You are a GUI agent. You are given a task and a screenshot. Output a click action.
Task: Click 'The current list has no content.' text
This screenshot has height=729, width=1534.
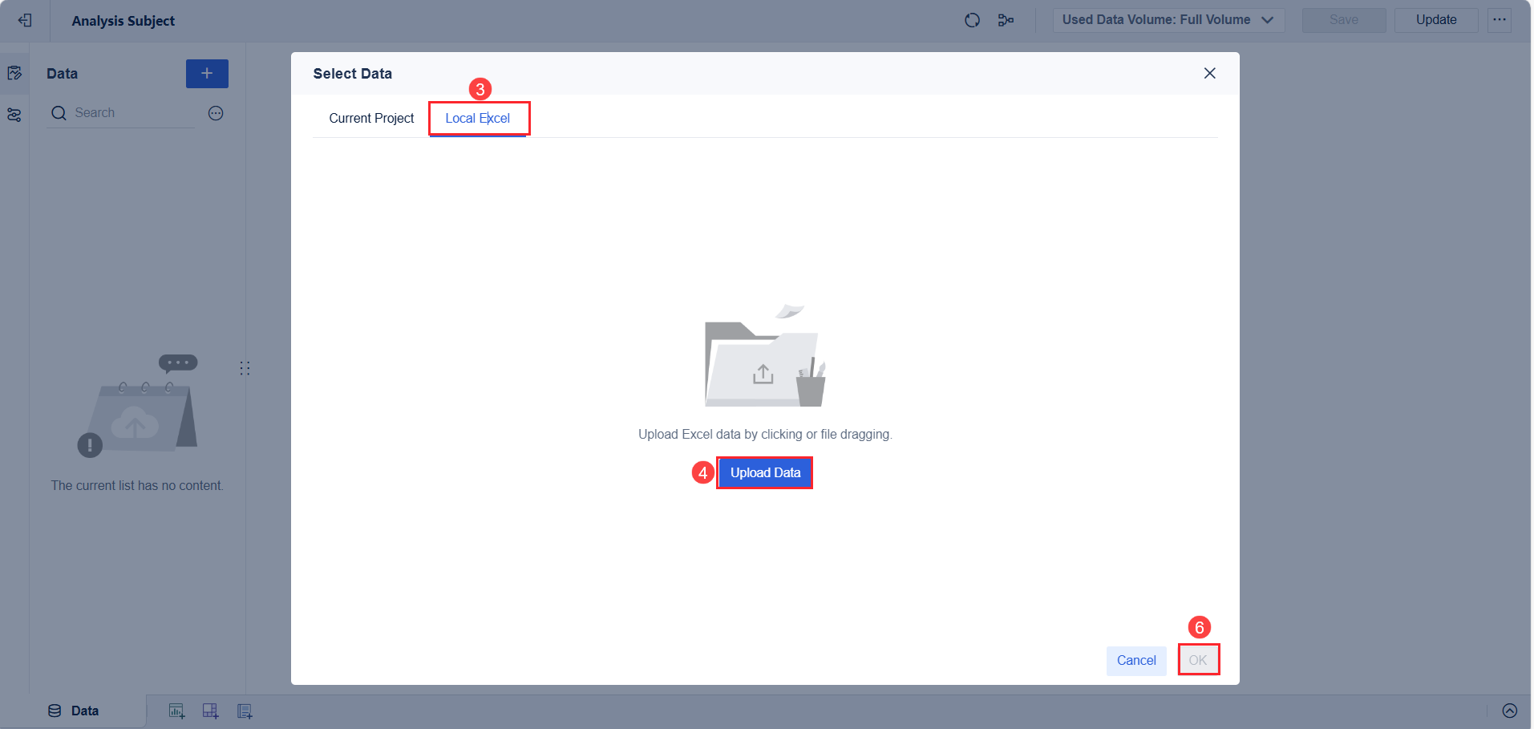tap(137, 486)
